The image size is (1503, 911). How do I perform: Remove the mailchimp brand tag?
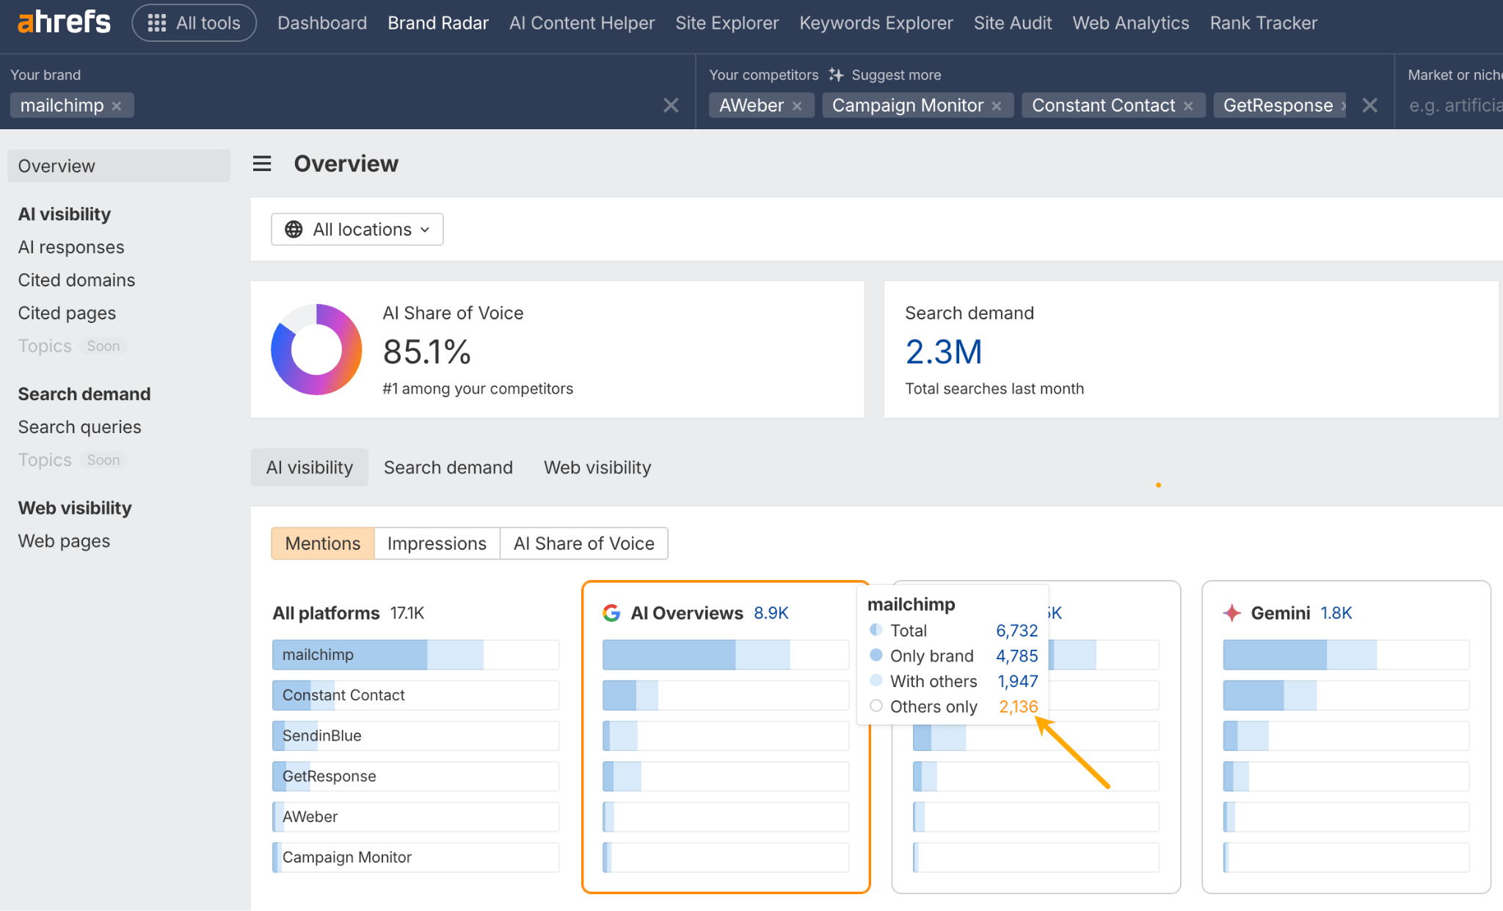pos(117,105)
